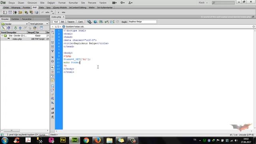Click the PHP else insert icon
Viewport: 256px width, 144px height.
(x=63, y=12)
